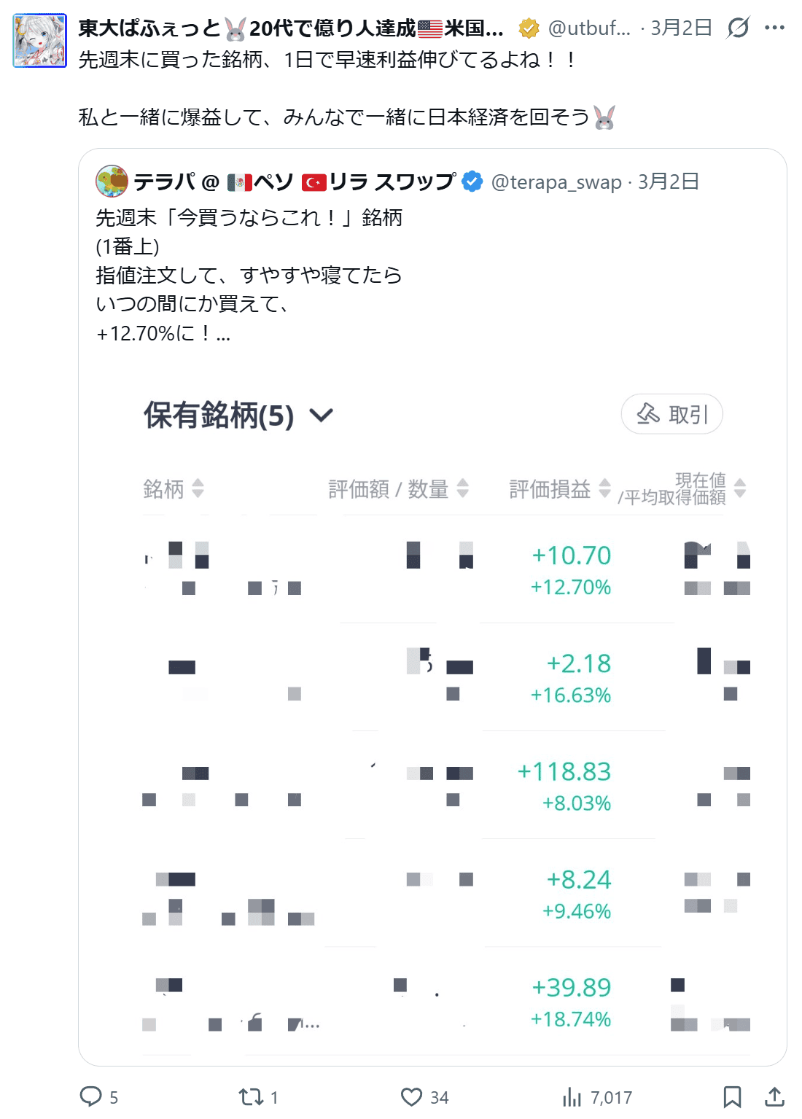This screenshot has height=1119, width=802.
Task: Sort by 銘柄 column arrows
Action: pos(198,488)
